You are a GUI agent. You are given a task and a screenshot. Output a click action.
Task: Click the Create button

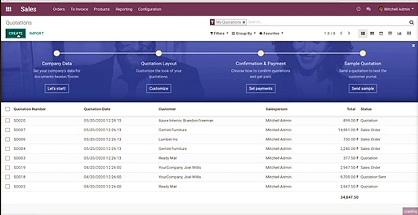point(16,33)
